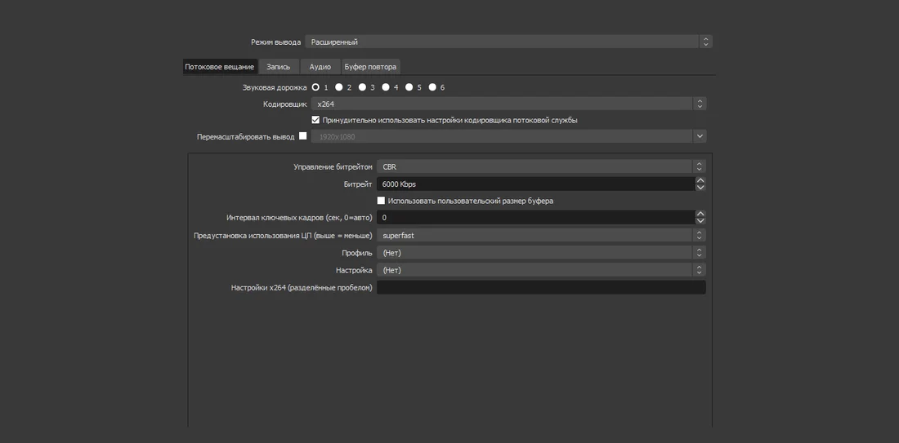Screen dimensions: 899x443
Task: Open the Буфер повтора tab
Action: click(370, 67)
